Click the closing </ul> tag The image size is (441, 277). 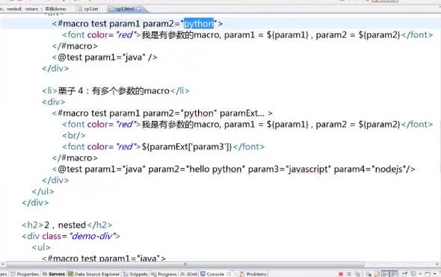[43, 192]
